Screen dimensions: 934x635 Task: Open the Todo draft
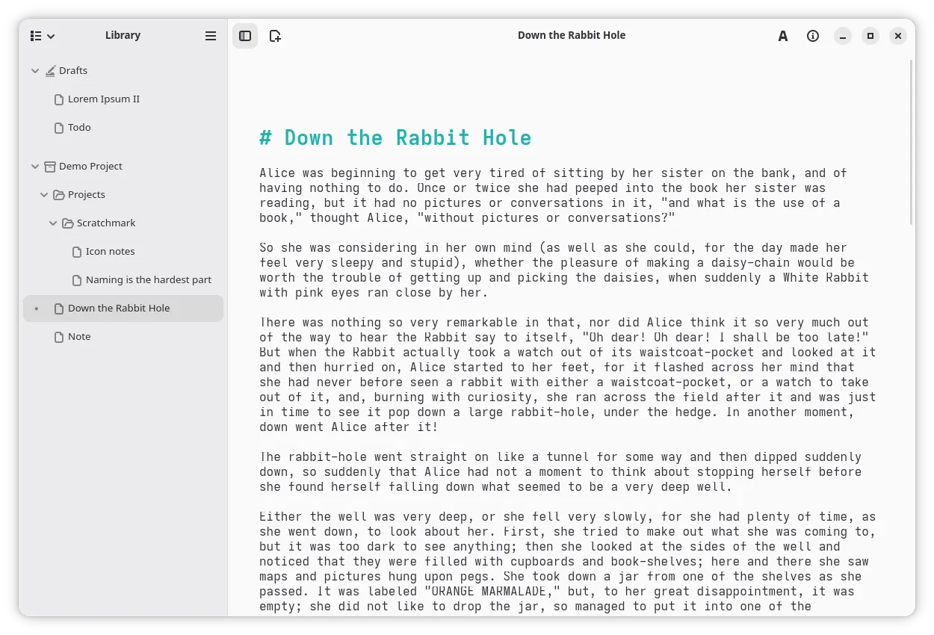(x=123, y=128)
